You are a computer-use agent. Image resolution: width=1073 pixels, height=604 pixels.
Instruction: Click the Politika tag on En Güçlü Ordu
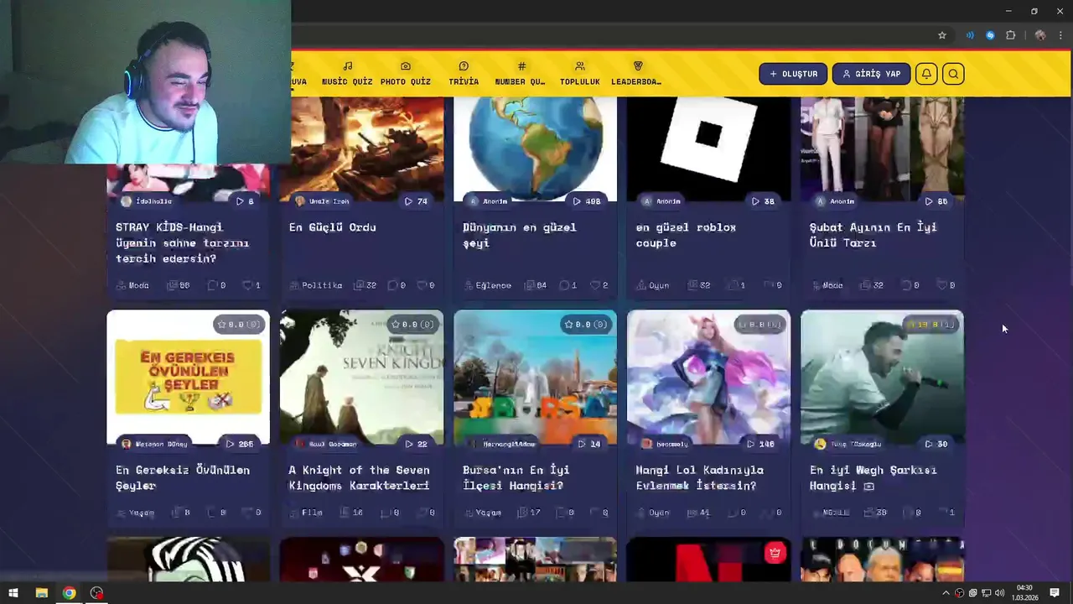[x=316, y=285]
